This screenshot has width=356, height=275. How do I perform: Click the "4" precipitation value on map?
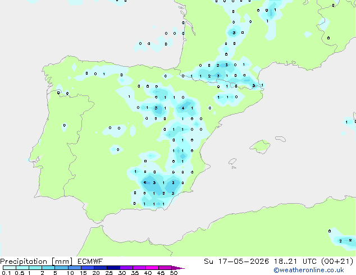[x=183, y=108]
